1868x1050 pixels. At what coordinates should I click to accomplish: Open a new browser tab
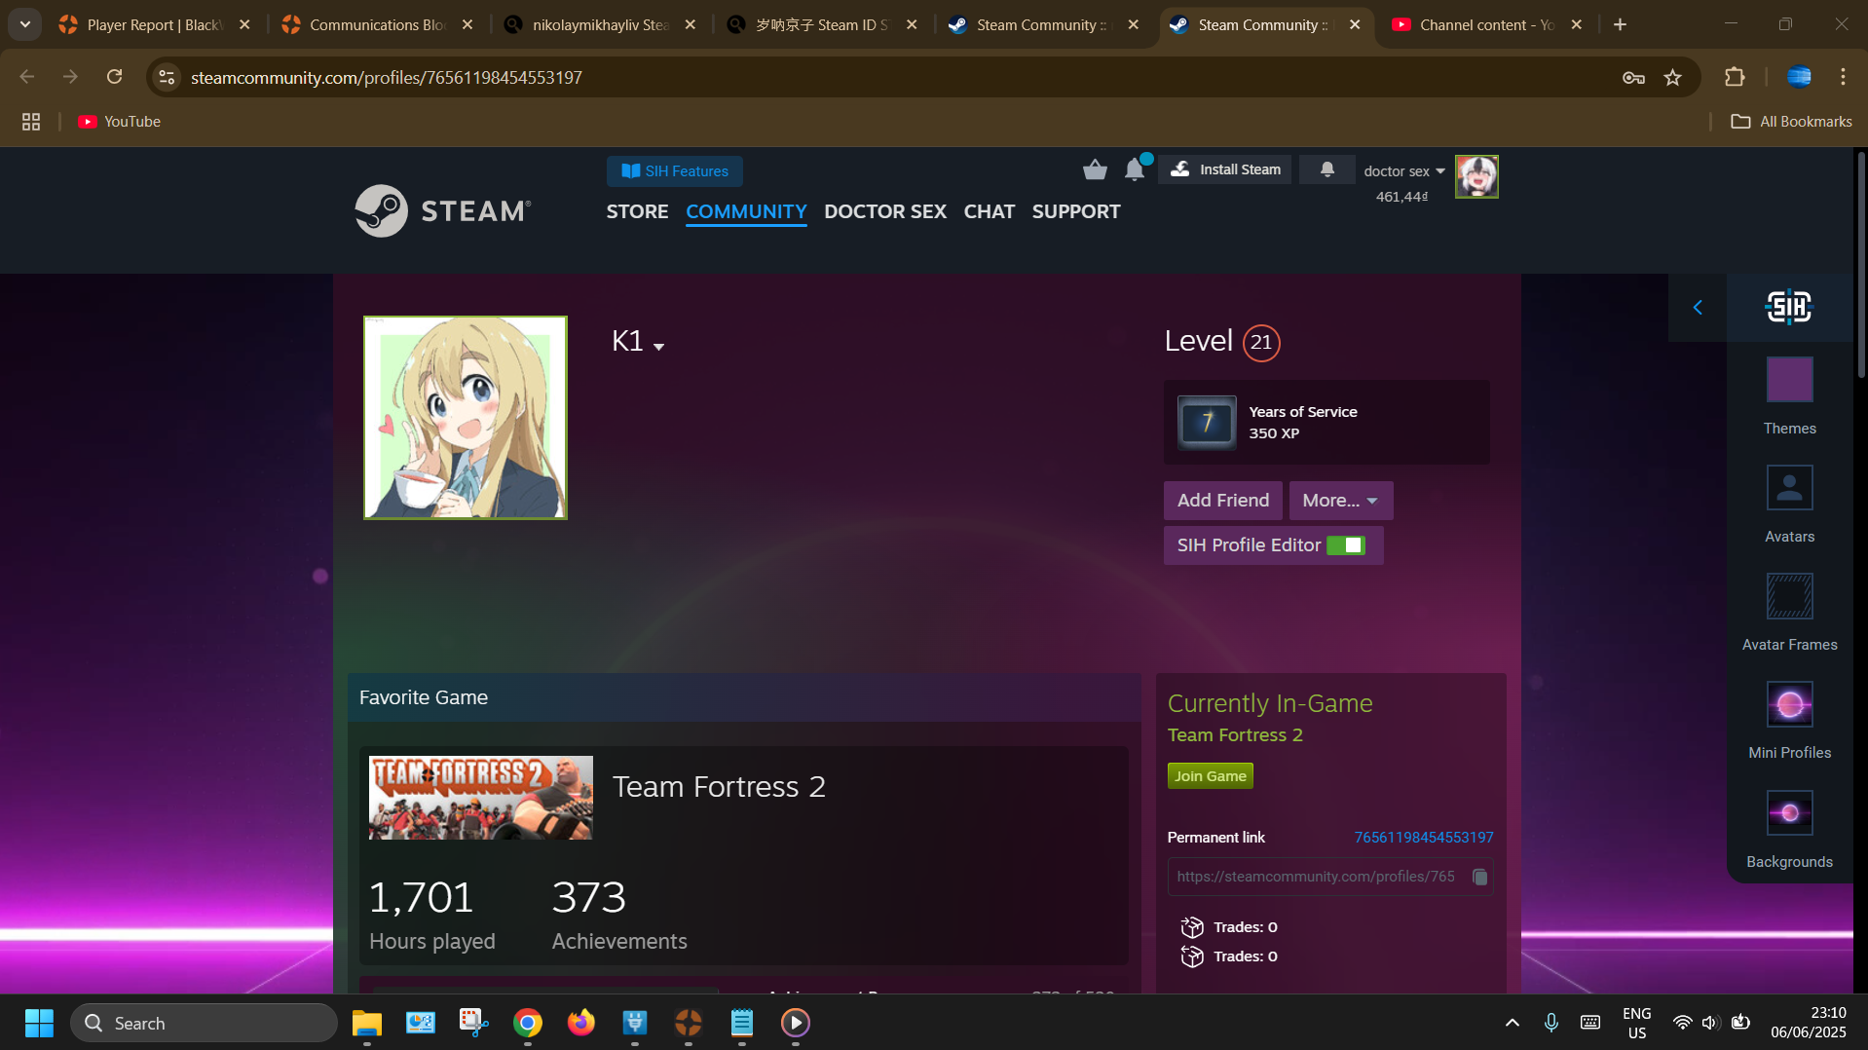point(1620,24)
